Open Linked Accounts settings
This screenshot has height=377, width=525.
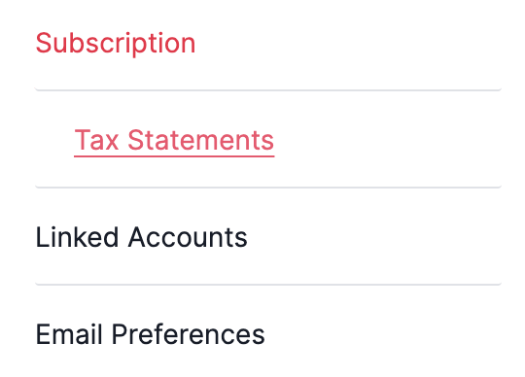coord(141,237)
